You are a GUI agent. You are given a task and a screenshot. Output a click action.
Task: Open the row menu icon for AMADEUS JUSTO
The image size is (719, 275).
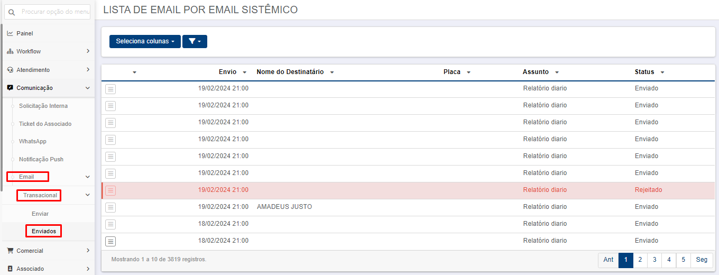[110, 207]
